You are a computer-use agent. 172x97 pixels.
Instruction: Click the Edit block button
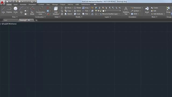[x=153, y=11]
